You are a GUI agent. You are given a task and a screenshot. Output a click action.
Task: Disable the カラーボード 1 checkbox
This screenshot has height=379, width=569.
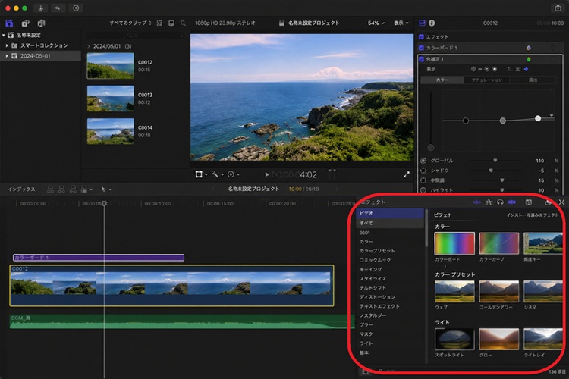coord(421,48)
